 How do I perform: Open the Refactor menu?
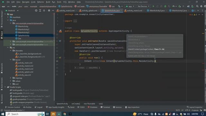pos(41,2)
